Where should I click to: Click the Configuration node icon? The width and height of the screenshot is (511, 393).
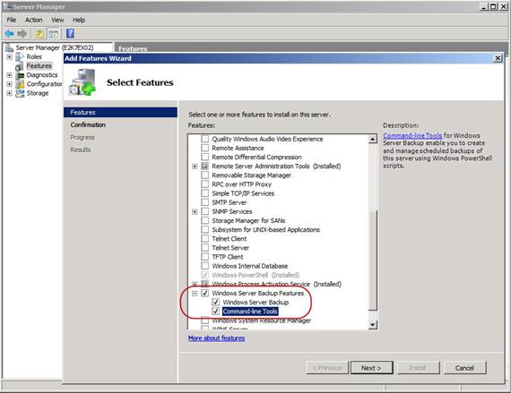[x=20, y=84]
